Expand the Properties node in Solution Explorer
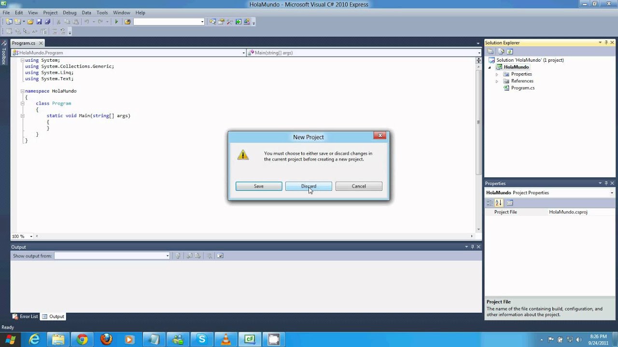The height and width of the screenshot is (347, 618). [x=497, y=74]
